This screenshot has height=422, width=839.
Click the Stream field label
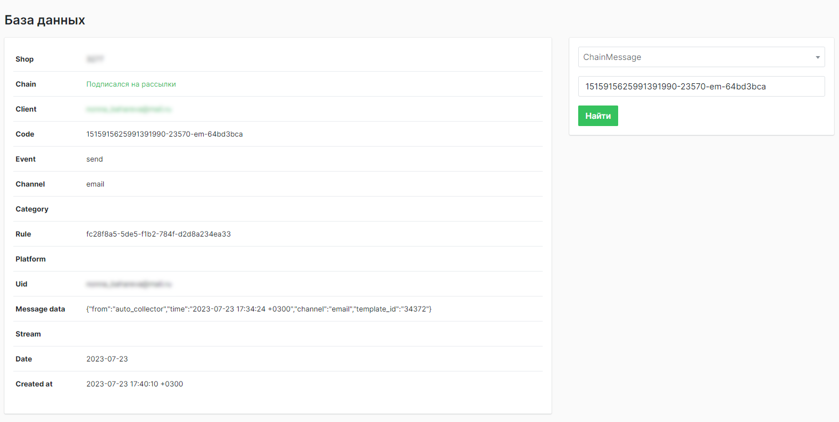pos(28,334)
